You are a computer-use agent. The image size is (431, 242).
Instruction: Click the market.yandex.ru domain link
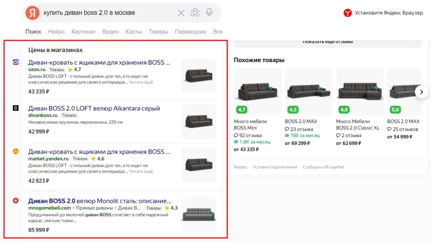tap(48, 158)
